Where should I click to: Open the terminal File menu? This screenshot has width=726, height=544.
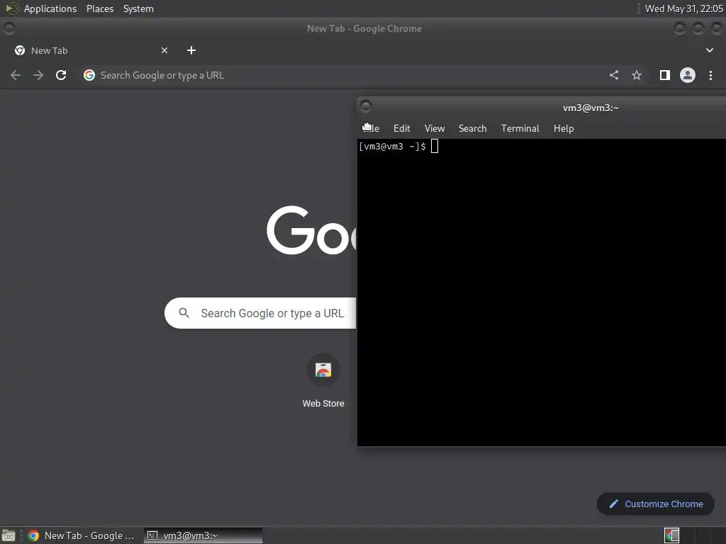click(x=370, y=129)
